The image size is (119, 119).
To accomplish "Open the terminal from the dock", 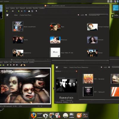I will coord(40,115).
